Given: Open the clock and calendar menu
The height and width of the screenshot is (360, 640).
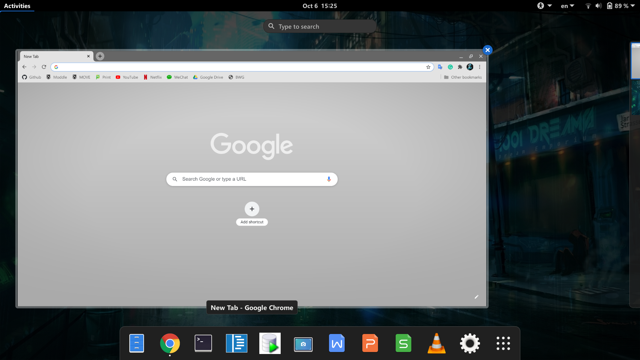Looking at the screenshot, I should (320, 6).
